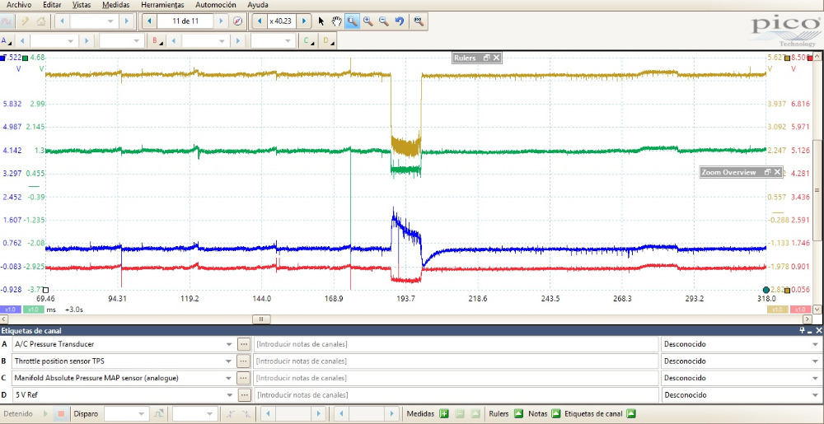
Task: Toggle the Rulers panel display
Action: pos(518,413)
